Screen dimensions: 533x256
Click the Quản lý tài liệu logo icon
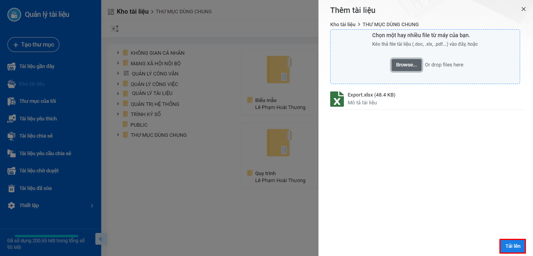click(x=14, y=14)
